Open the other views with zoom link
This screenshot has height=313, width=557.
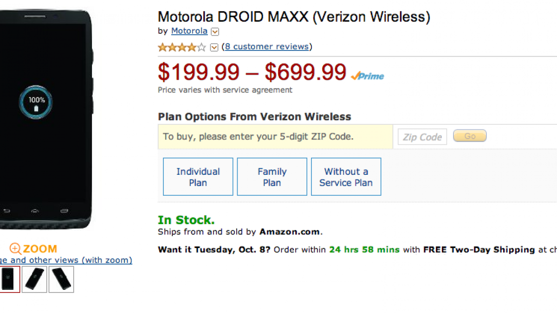(65, 260)
